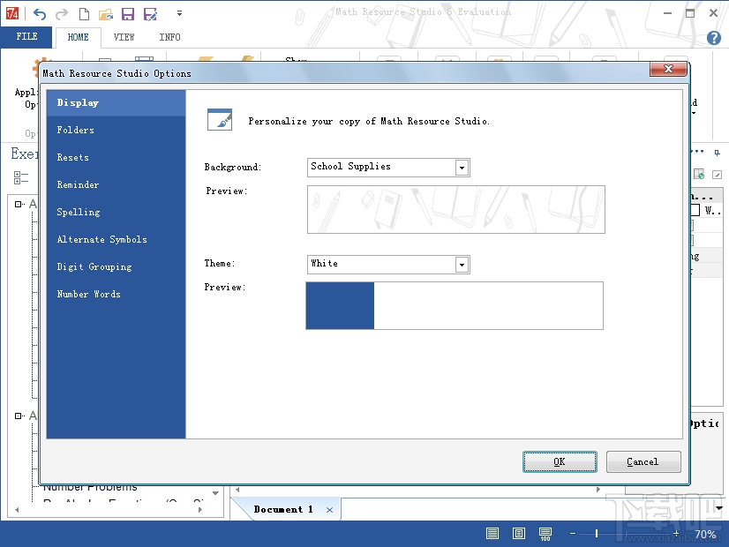This screenshot has height=547, width=729.
Task: Cancel the options dialog
Action: coord(643,461)
